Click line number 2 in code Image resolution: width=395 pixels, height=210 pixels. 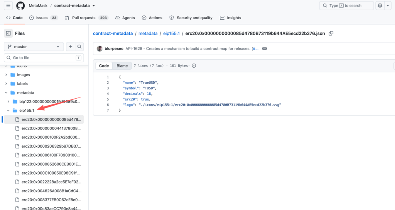pyautogui.click(x=108, y=82)
